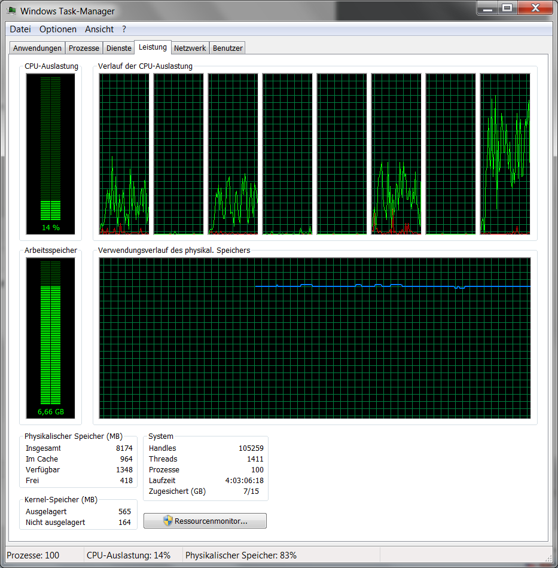Click the Task-Manager icon in the title bar
This screenshot has height=568, width=558.
click(x=12, y=10)
